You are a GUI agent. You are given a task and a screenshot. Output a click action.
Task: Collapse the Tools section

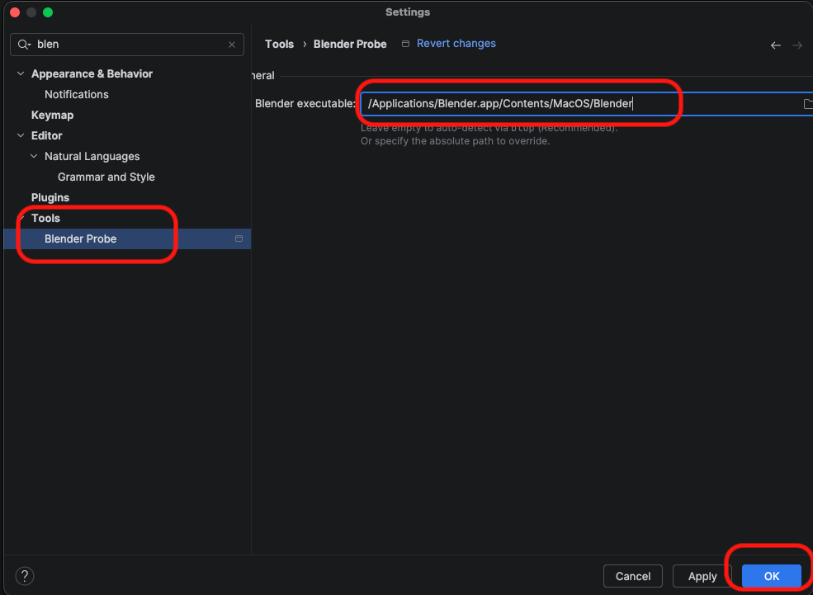[x=20, y=218]
